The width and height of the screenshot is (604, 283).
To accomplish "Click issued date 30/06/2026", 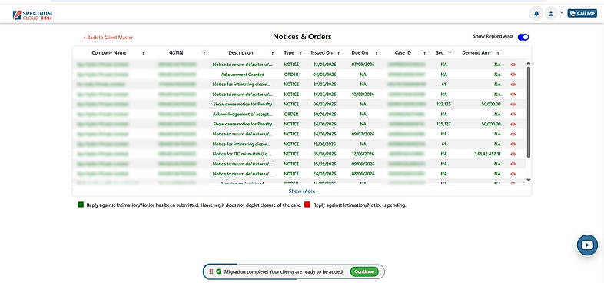I will 325,114.
